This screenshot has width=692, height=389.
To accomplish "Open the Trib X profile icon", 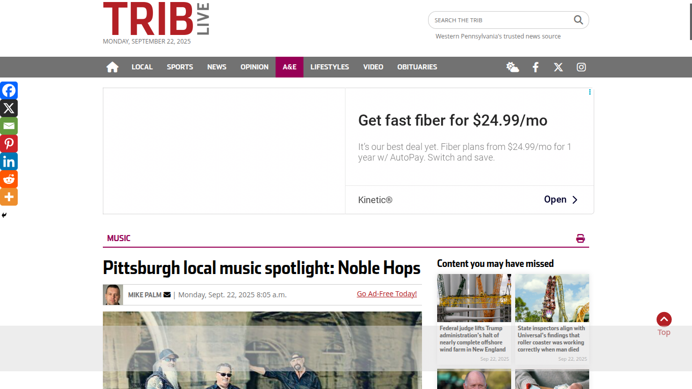I will coord(558,67).
